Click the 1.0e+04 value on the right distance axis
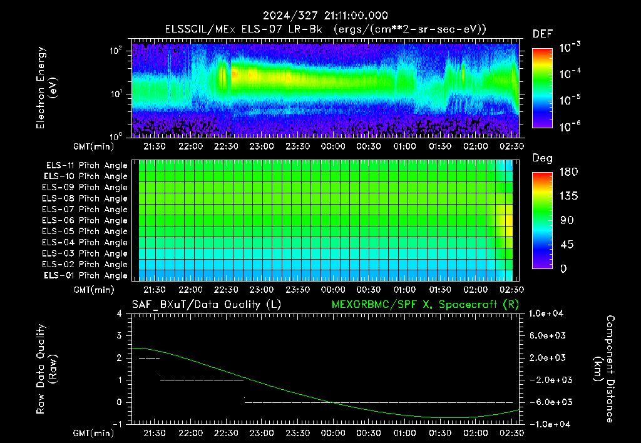This screenshot has height=443, width=641. [546, 314]
